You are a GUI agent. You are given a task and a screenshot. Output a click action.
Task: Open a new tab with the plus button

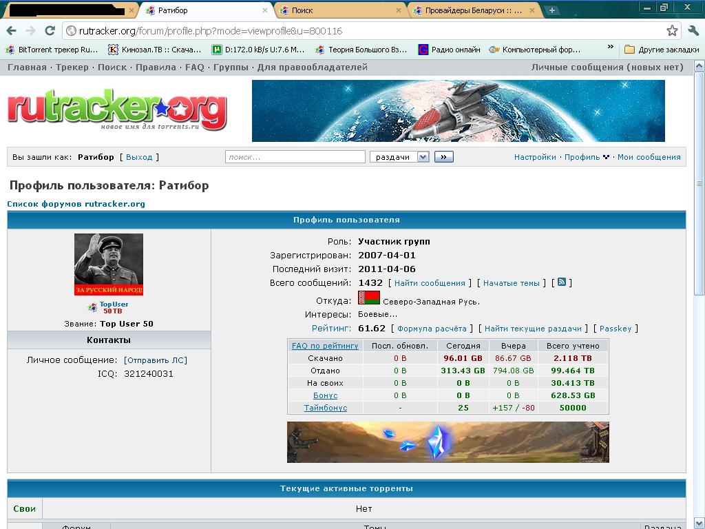coord(551,10)
